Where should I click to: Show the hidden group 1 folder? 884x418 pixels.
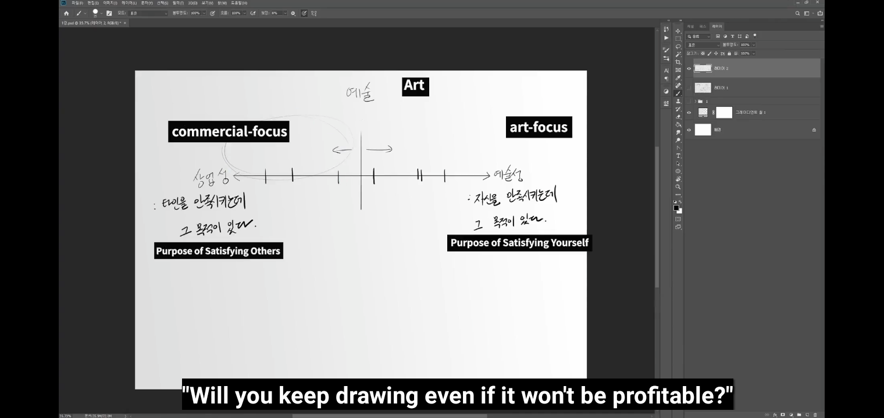pyautogui.click(x=689, y=101)
